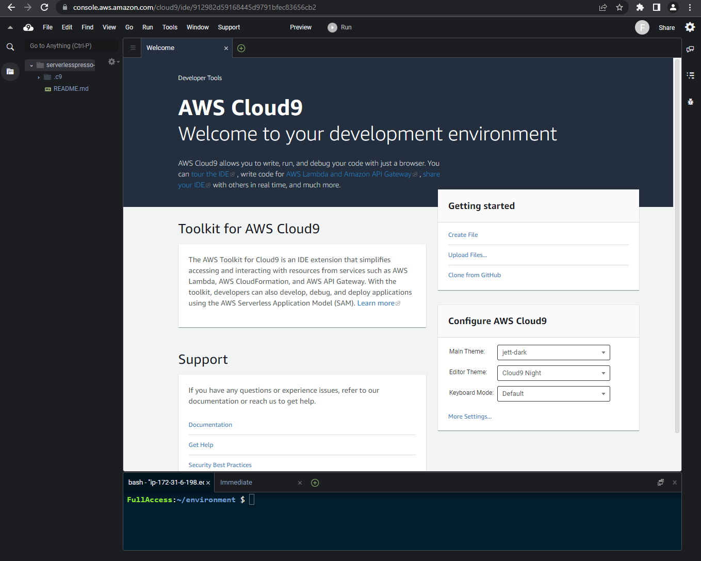Close the Immediate tab
The height and width of the screenshot is (561, 701).
point(300,483)
